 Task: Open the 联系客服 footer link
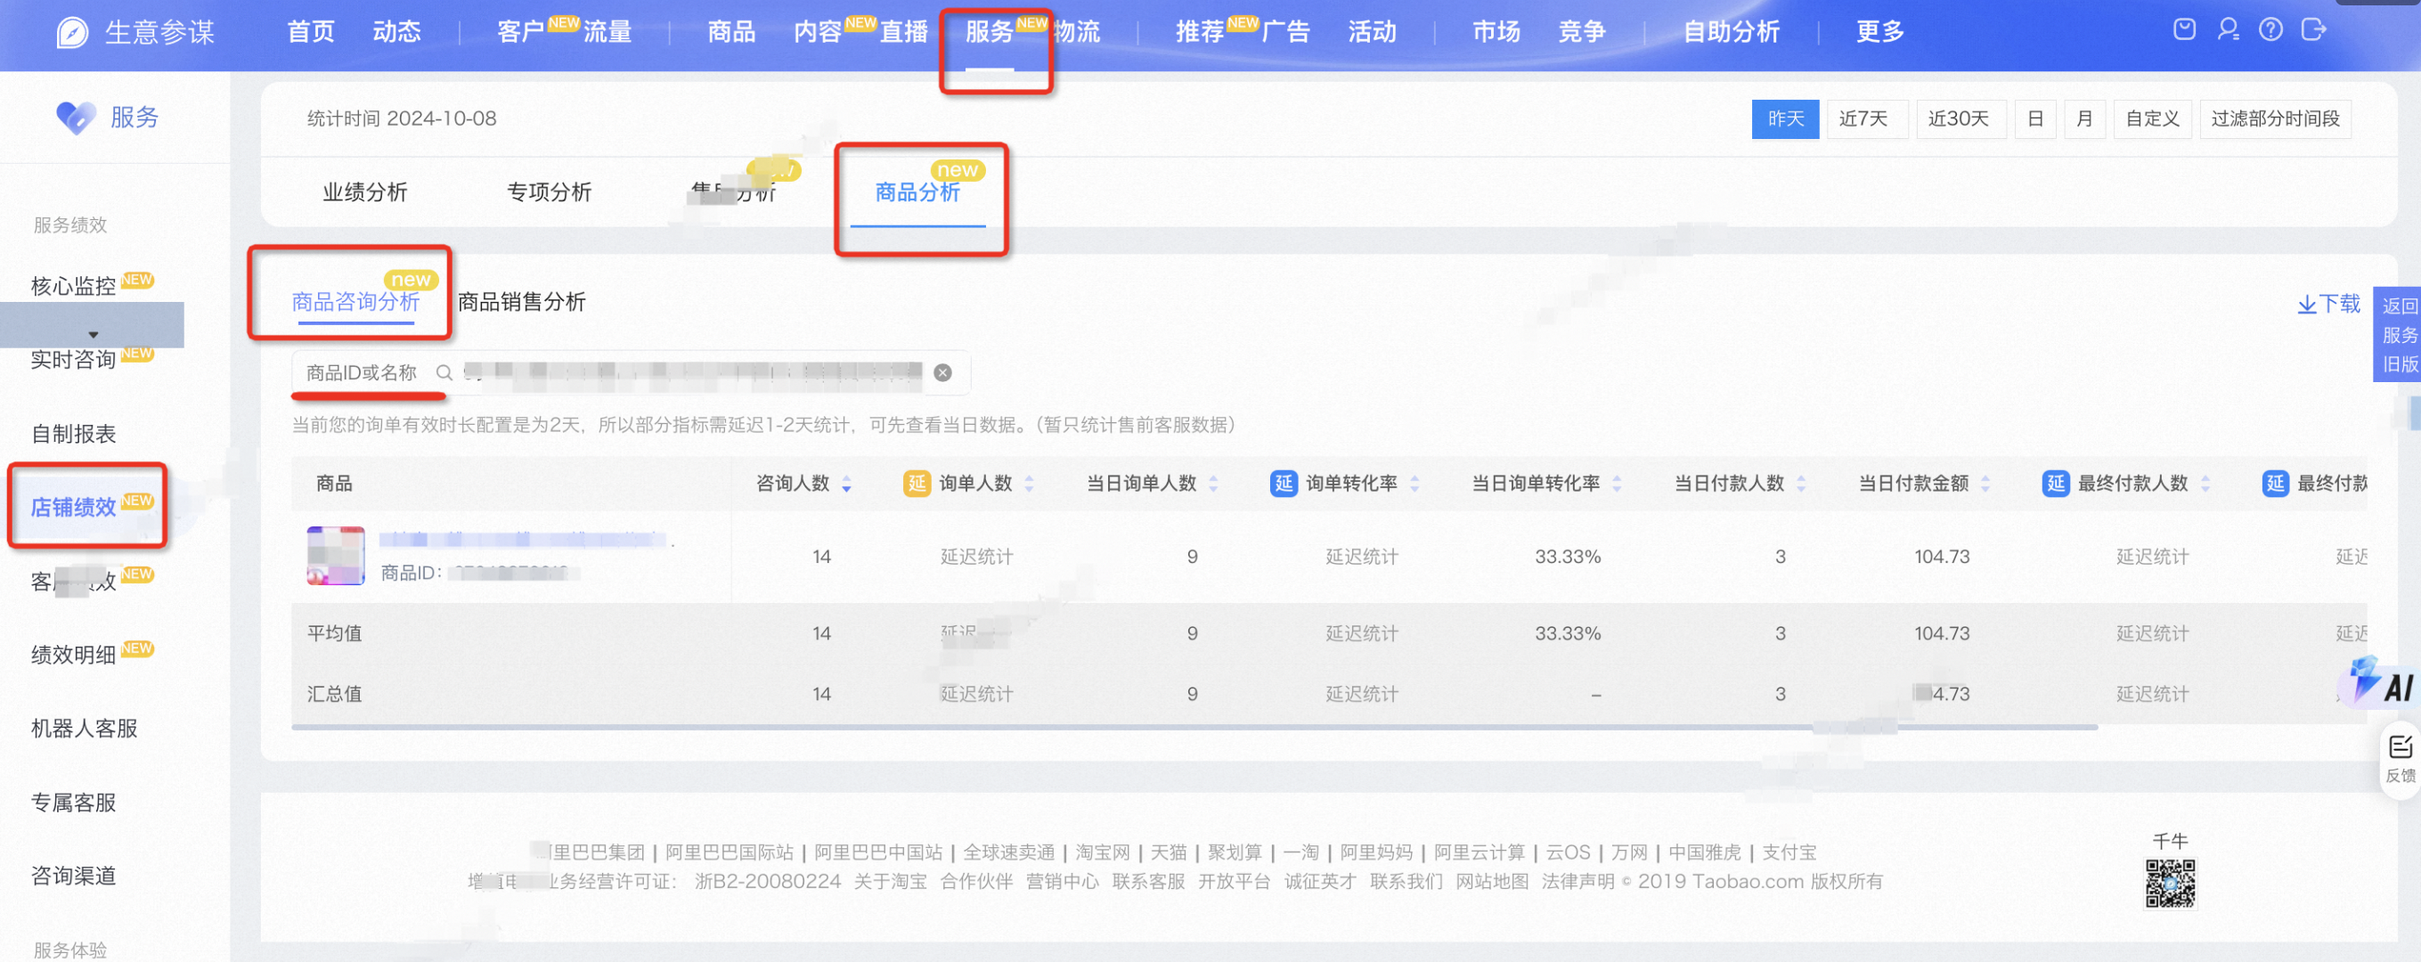pyautogui.click(x=1148, y=881)
